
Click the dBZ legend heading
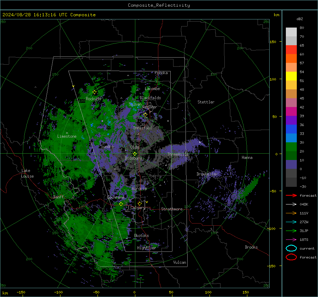click(300, 19)
